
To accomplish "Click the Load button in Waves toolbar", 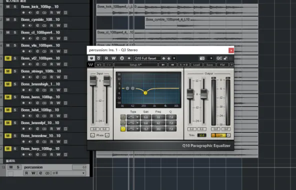I will [196, 65].
